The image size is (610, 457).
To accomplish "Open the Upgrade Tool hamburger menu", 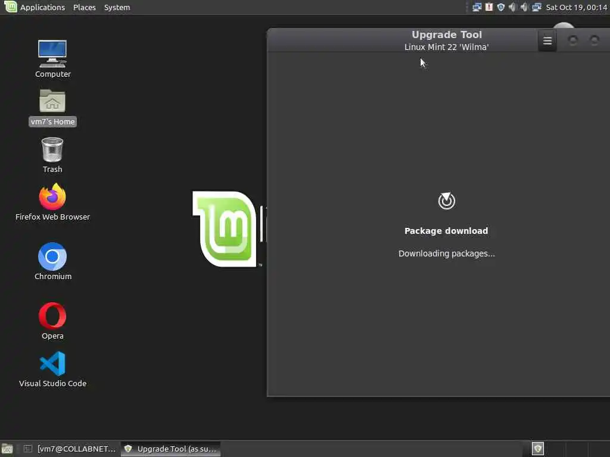I will pos(547,40).
